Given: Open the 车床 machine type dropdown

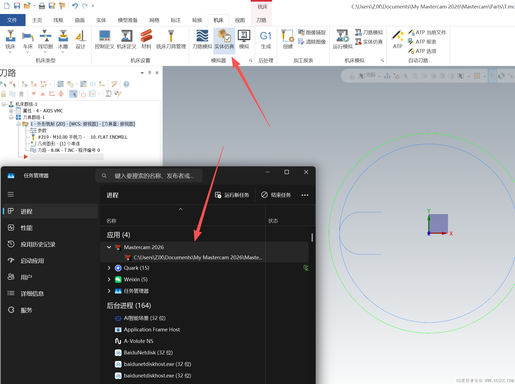Looking at the screenshot, I should pyautogui.click(x=28, y=52).
